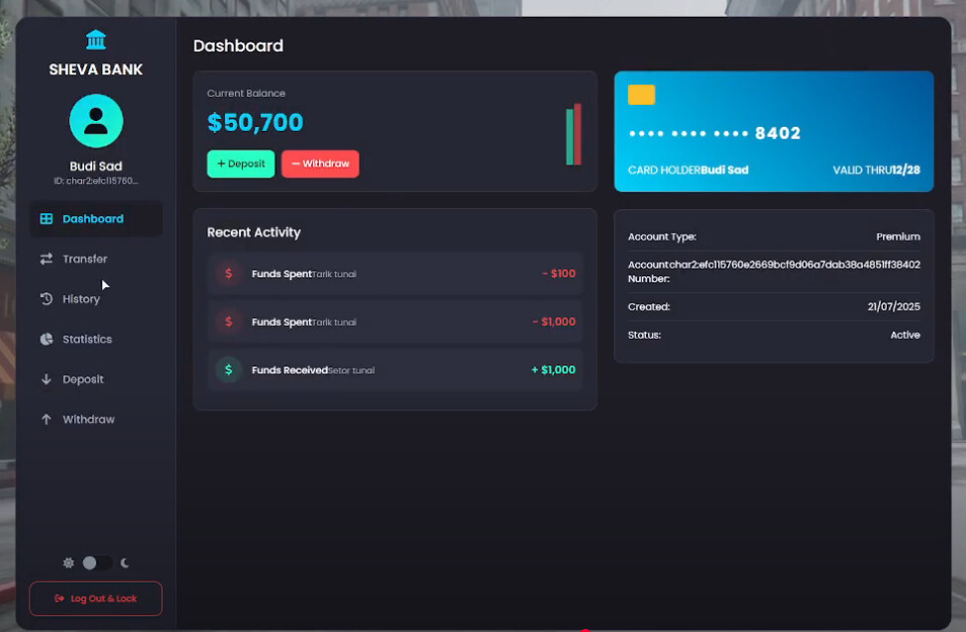The width and height of the screenshot is (966, 632).
Task: Click the blue bank card ending 8402
Action: tap(774, 131)
